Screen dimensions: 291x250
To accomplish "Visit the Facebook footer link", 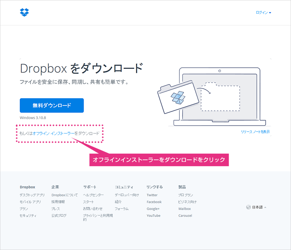I will tap(154, 202).
